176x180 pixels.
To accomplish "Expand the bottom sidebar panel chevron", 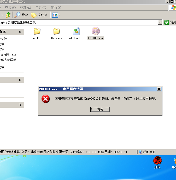I will click(x=20, y=105).
